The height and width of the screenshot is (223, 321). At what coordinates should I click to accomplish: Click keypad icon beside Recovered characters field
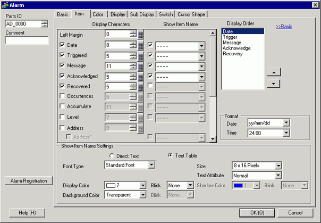coord(141,86)
